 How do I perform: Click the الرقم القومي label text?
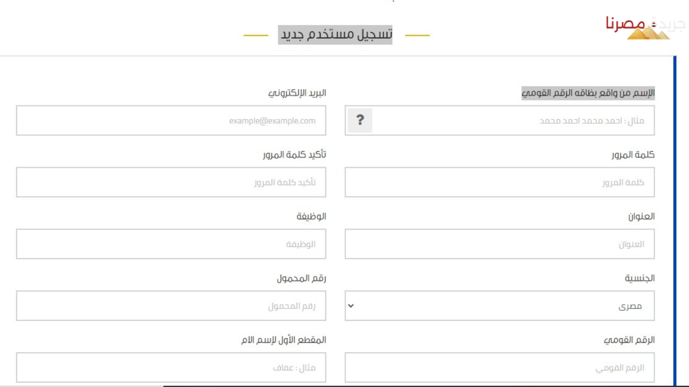click(629, 340)
